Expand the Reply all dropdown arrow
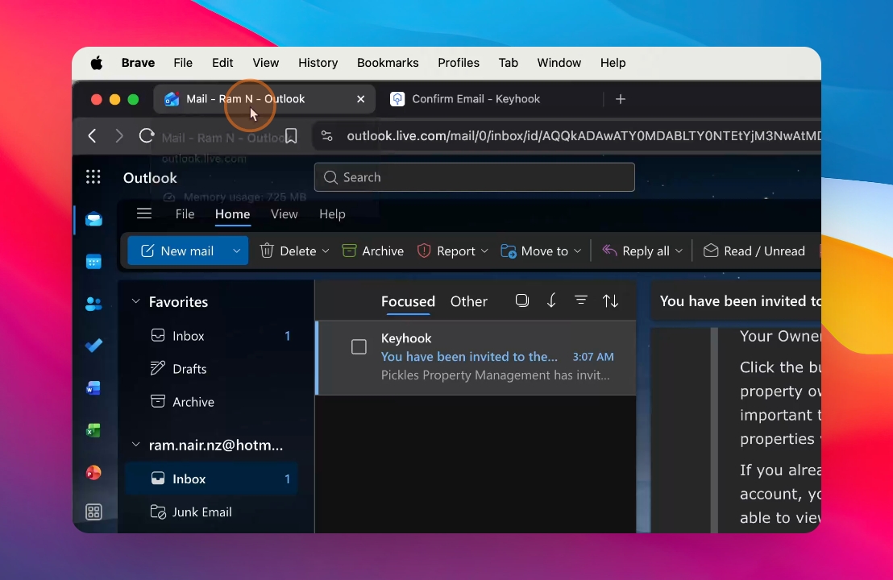This screenshot has height=580, width=893. 679,251
